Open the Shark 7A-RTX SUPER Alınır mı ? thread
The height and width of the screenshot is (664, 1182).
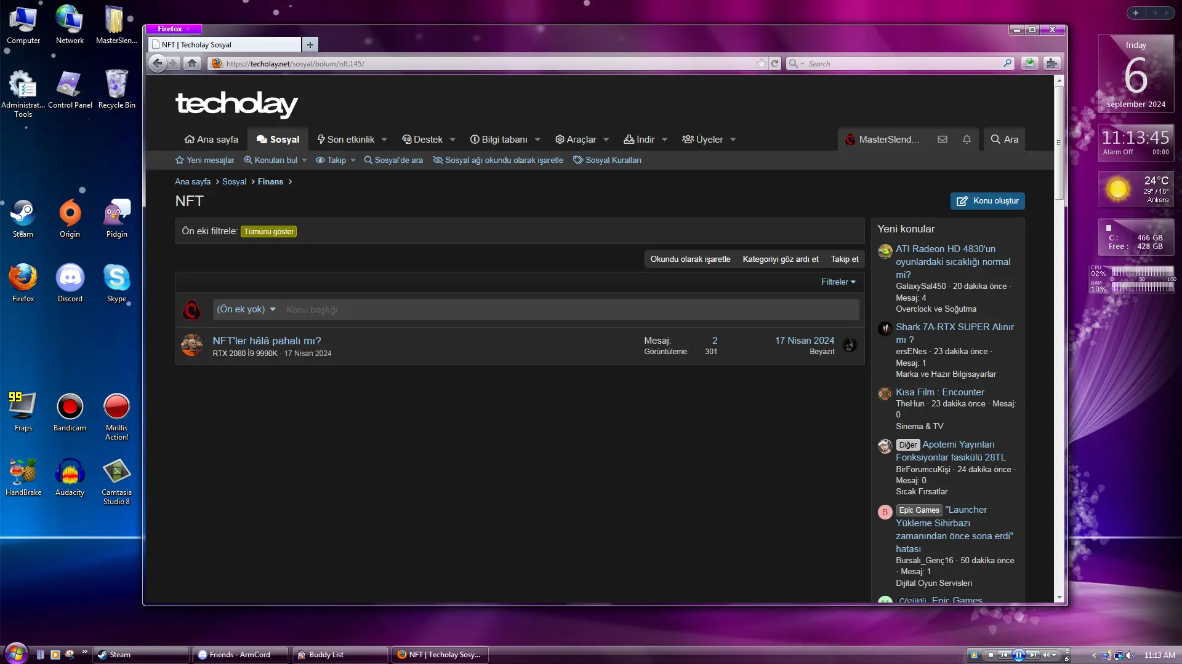(x=954, y=333)
